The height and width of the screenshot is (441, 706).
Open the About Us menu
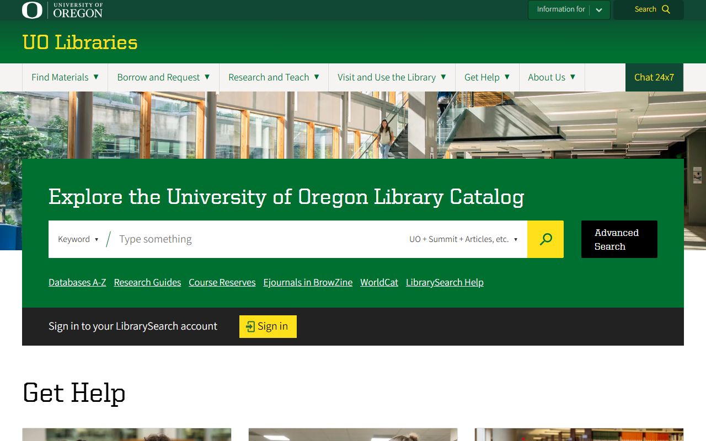coord(552,77)
